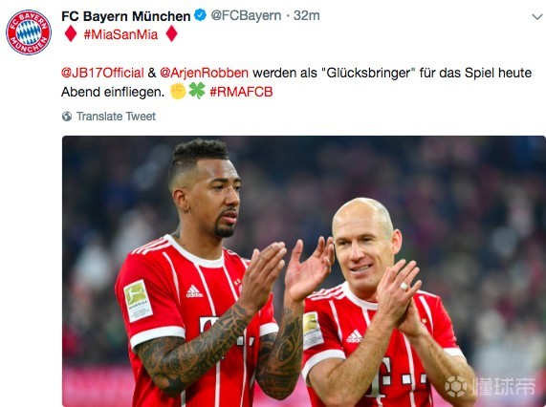546x407 pixels.
Task: Click the soccer ball watermark logo
Action: click(x=456, y=386)
